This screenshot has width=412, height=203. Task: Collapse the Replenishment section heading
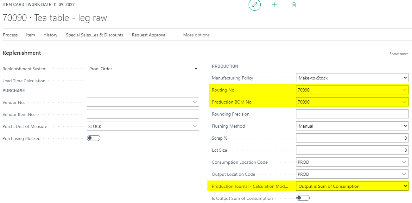pos(22,53)
